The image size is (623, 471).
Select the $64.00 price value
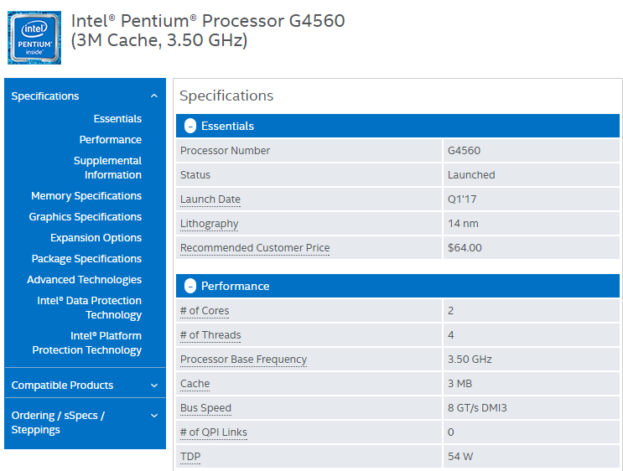coord(465,248)
